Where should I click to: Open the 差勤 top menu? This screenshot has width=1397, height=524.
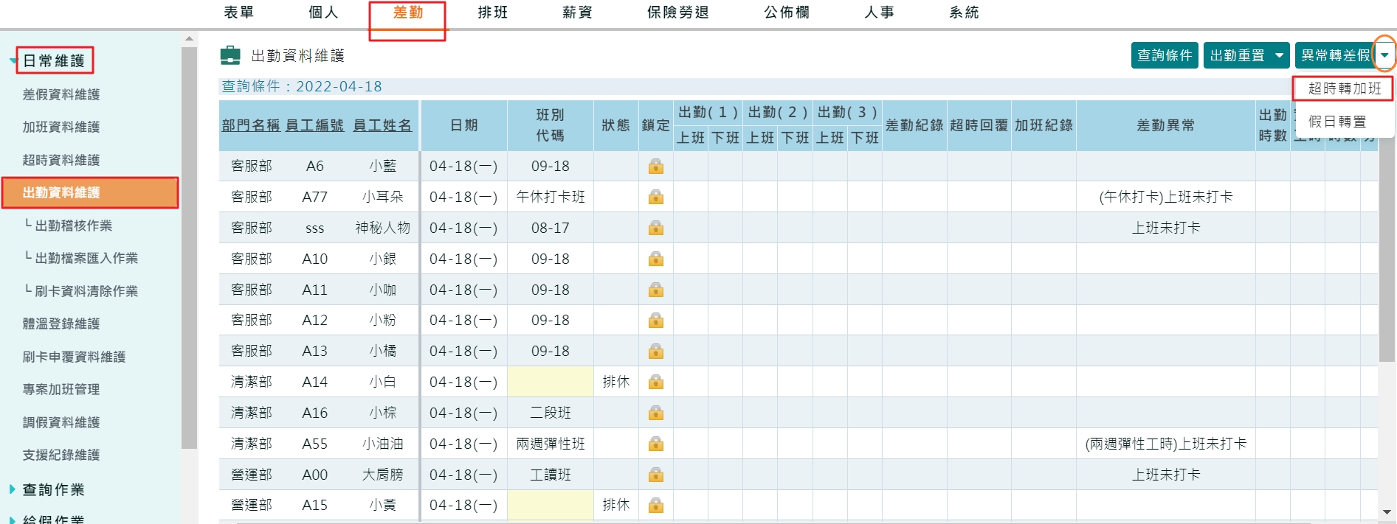(407, 13)
